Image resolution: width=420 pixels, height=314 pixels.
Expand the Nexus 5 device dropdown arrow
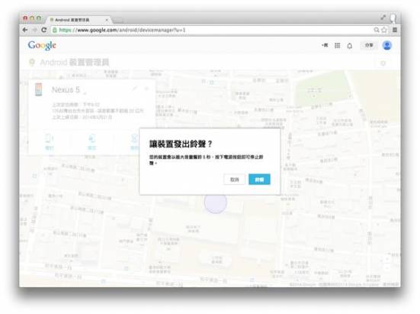click(85, 93)
